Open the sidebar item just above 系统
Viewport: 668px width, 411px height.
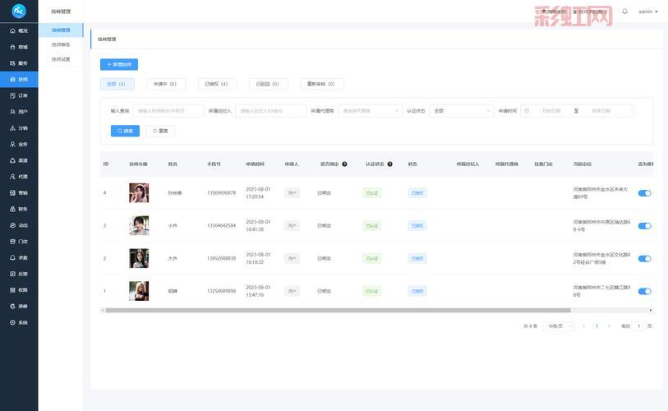19,306
